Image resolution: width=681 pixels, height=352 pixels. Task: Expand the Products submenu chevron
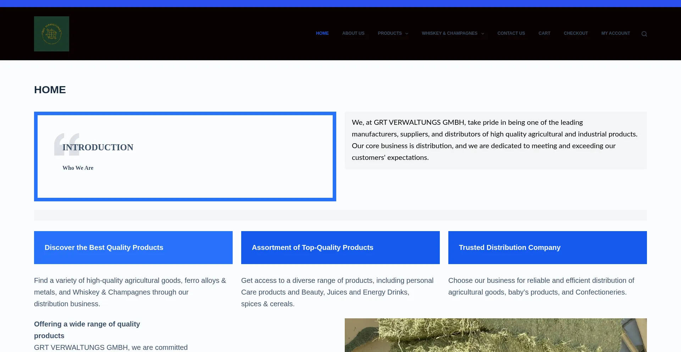click(407, 34)
